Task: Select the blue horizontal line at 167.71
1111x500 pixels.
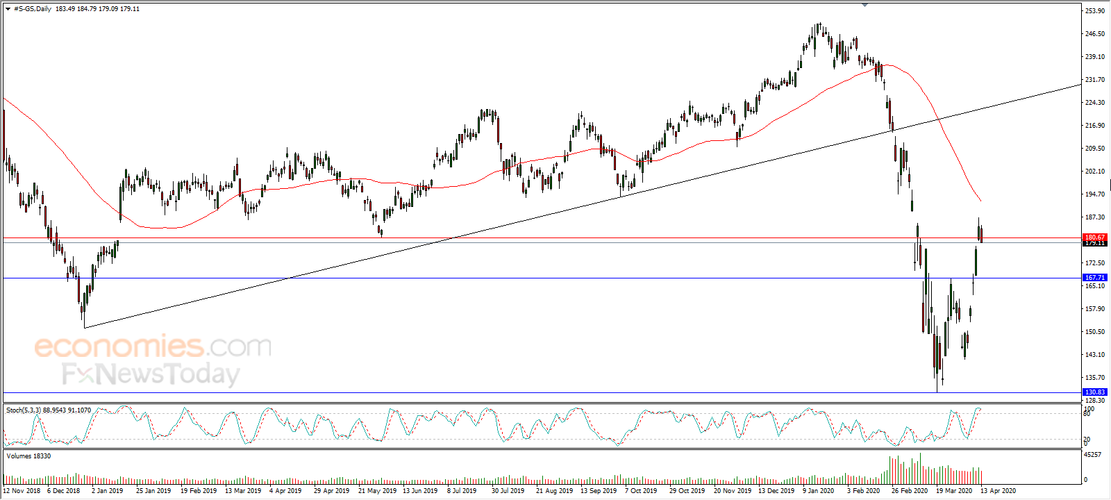Action: [542, 278]
